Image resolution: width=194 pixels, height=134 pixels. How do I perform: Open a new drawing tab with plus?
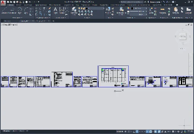pyautogui.click(x=53, y=21)
